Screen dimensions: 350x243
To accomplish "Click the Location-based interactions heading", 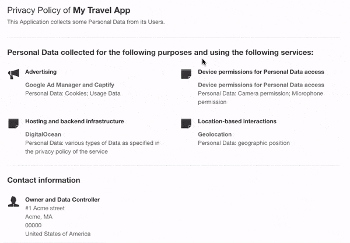I will (x=237, y=121).
